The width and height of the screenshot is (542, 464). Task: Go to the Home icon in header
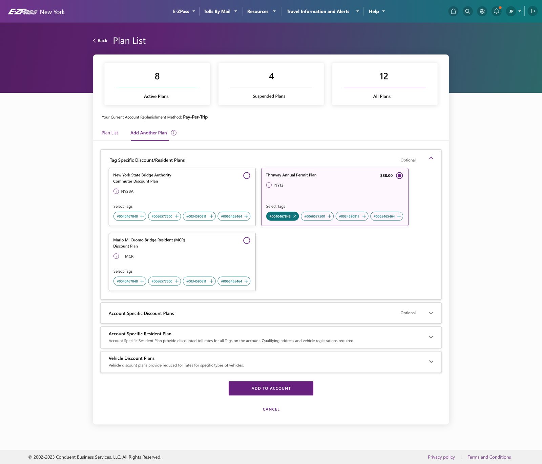[453, 11]
